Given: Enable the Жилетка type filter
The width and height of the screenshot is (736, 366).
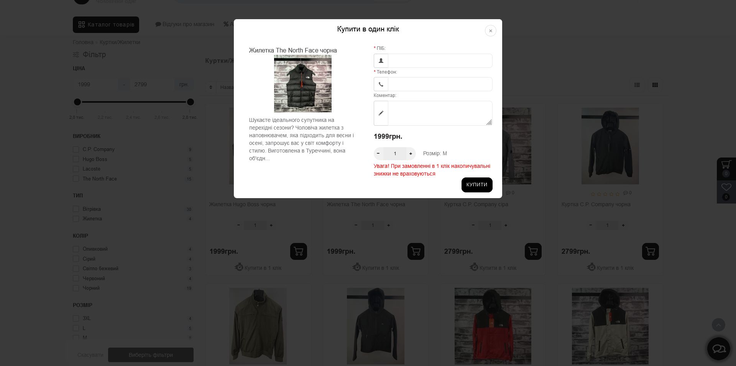Looking at the screenshot, I should tap(76, 218).
